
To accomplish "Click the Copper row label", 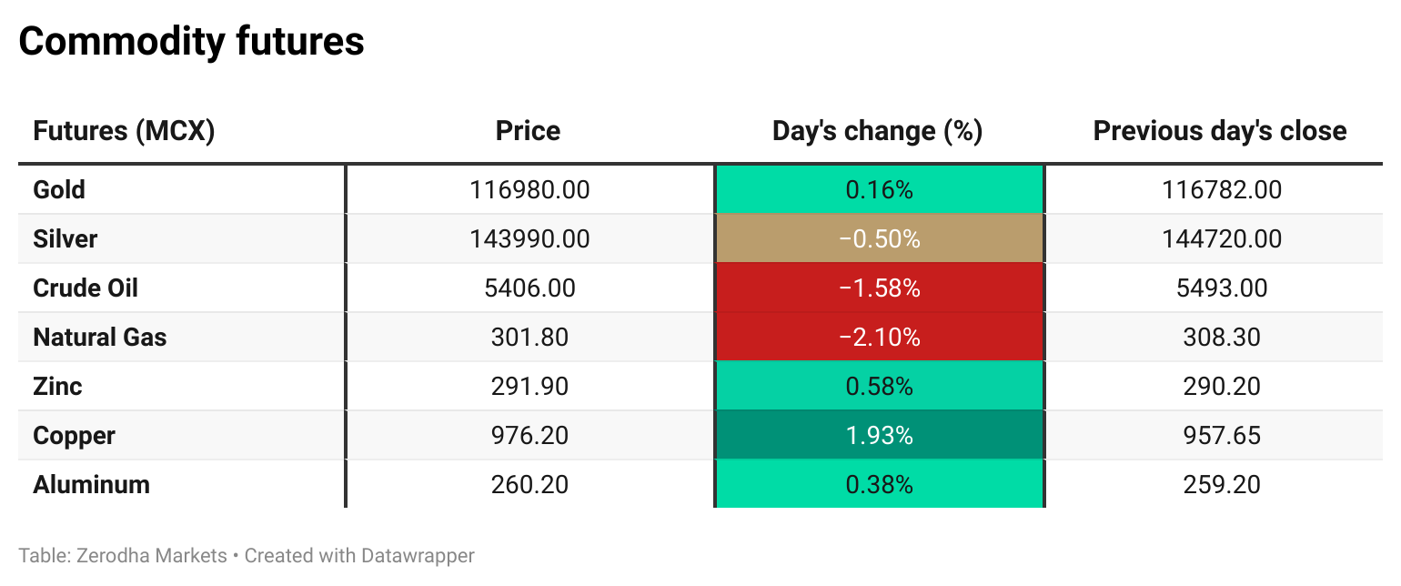I will point(74,436).
